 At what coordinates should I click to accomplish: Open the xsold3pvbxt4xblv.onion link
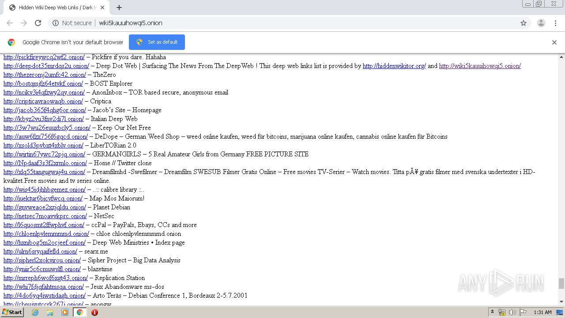[x=43, y=145]
